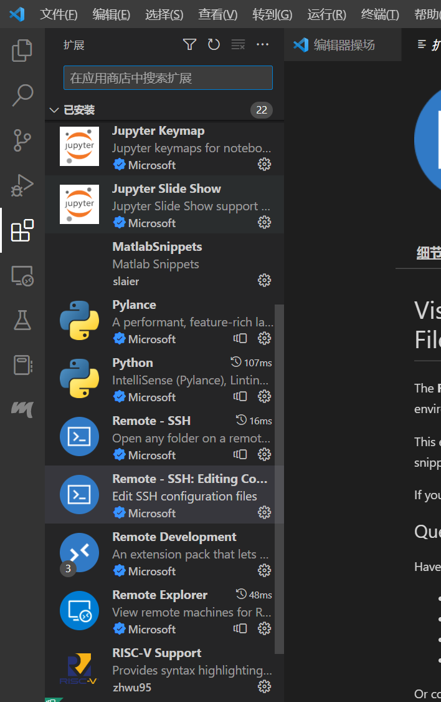Click the extensions list vertical scrollbar
This screenshot has height=702, width=441.
[x=279, y=479]
